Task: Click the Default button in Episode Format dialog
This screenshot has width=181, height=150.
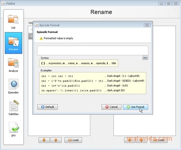Action: (47, 107)
